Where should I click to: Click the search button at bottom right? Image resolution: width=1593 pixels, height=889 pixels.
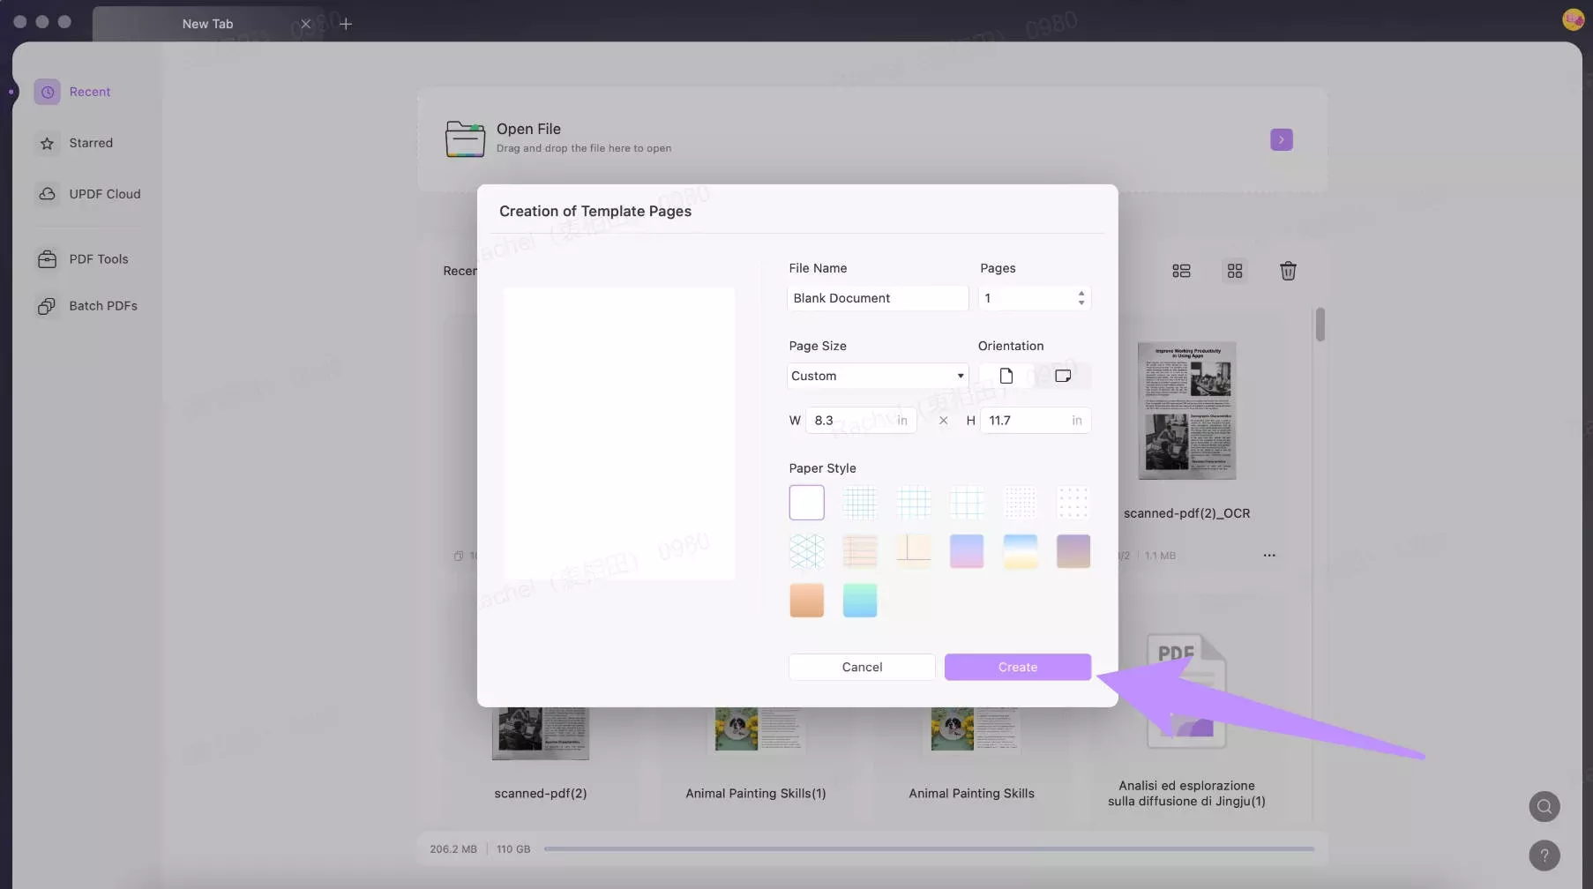coord(1544,807)
